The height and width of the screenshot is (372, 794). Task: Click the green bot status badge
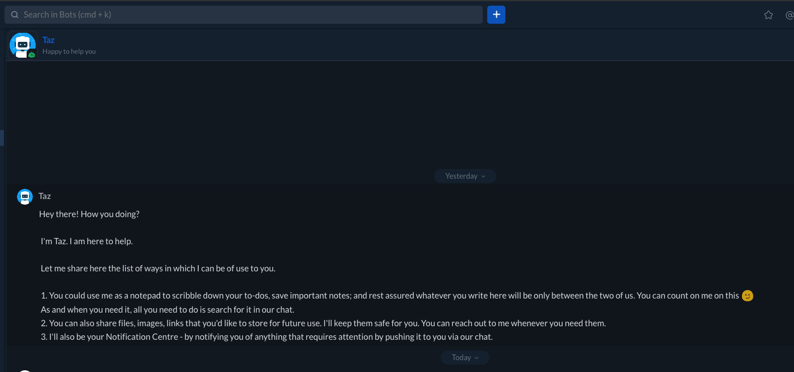coord(32,55)
